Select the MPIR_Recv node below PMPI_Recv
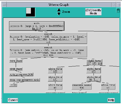Screen dimensions: 122x105 (x=16, y=69)
